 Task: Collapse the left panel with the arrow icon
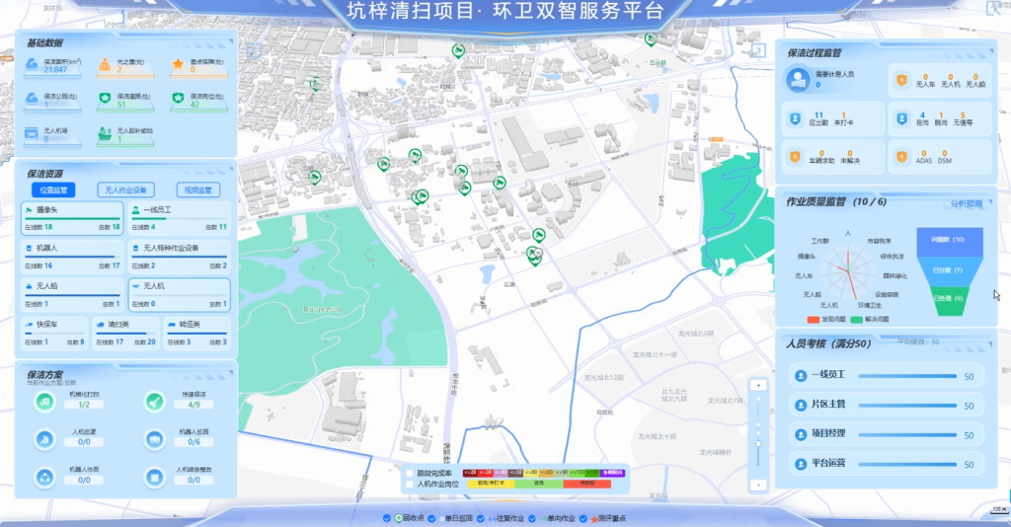(x=254, y=50)
